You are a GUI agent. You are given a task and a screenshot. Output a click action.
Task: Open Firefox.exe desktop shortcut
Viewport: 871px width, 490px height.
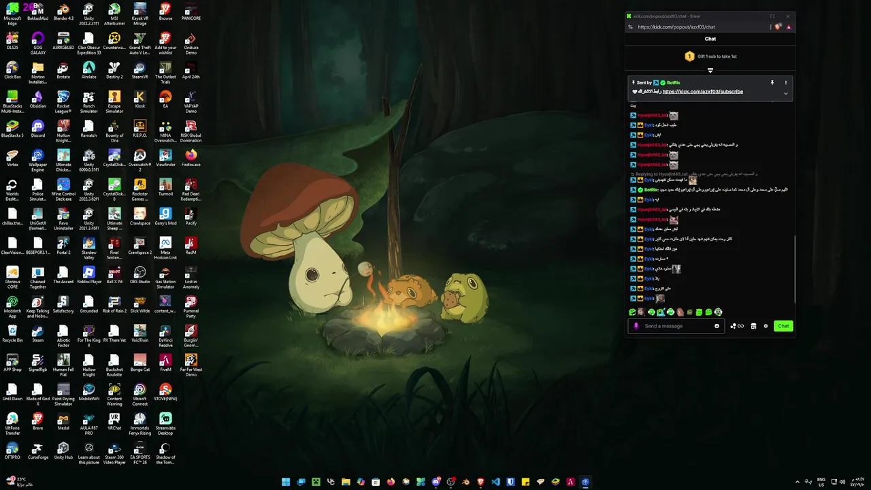point(191,157)
